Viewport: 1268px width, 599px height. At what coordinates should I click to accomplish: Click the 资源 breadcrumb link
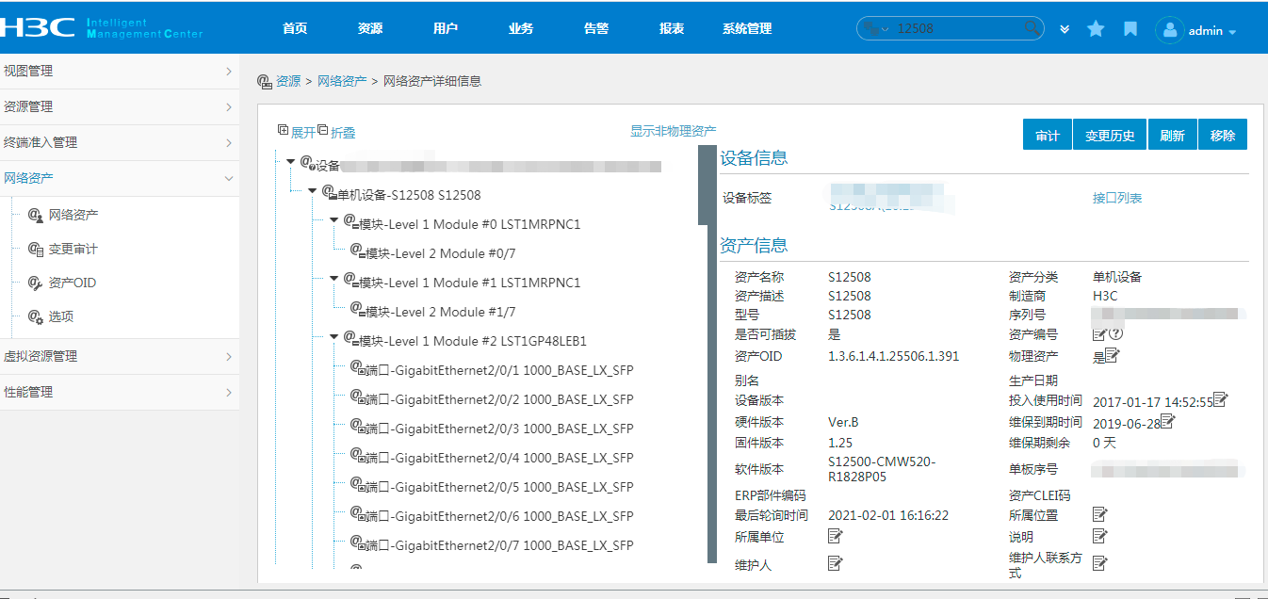288,81
